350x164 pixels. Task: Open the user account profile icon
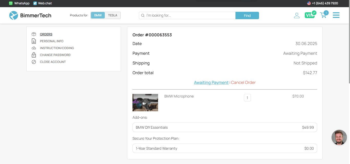coord(297,16)
